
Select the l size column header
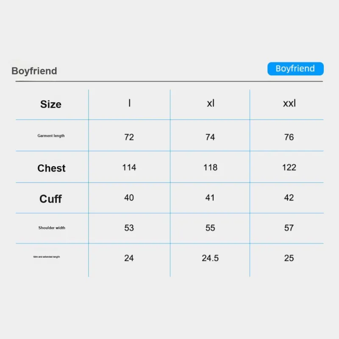coord(129,103)
